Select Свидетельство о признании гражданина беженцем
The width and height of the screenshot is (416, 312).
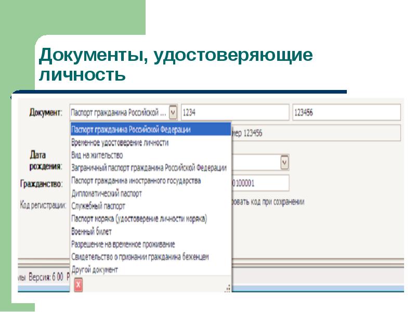click(140, 257)
